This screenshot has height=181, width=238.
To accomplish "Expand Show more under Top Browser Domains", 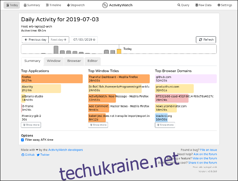I will coord(165,125).
